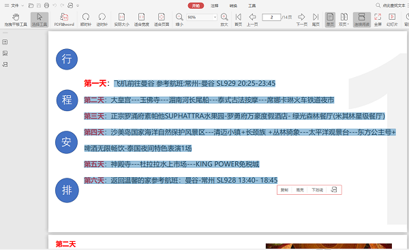The image size is (409, 250).
Task: Go to previous page (上一页)
Action: point(252,20)
